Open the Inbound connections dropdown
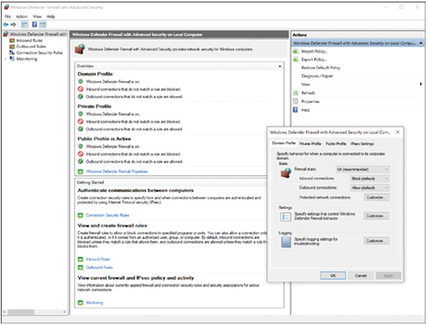Viewport: 428px width, 325px height. point(370,178)
